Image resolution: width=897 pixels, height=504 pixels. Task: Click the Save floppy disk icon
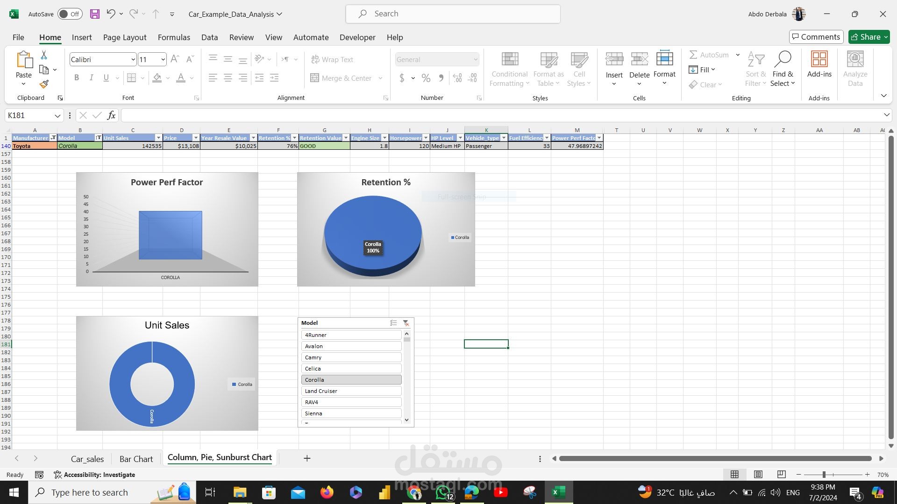click(x=95, y=14)
